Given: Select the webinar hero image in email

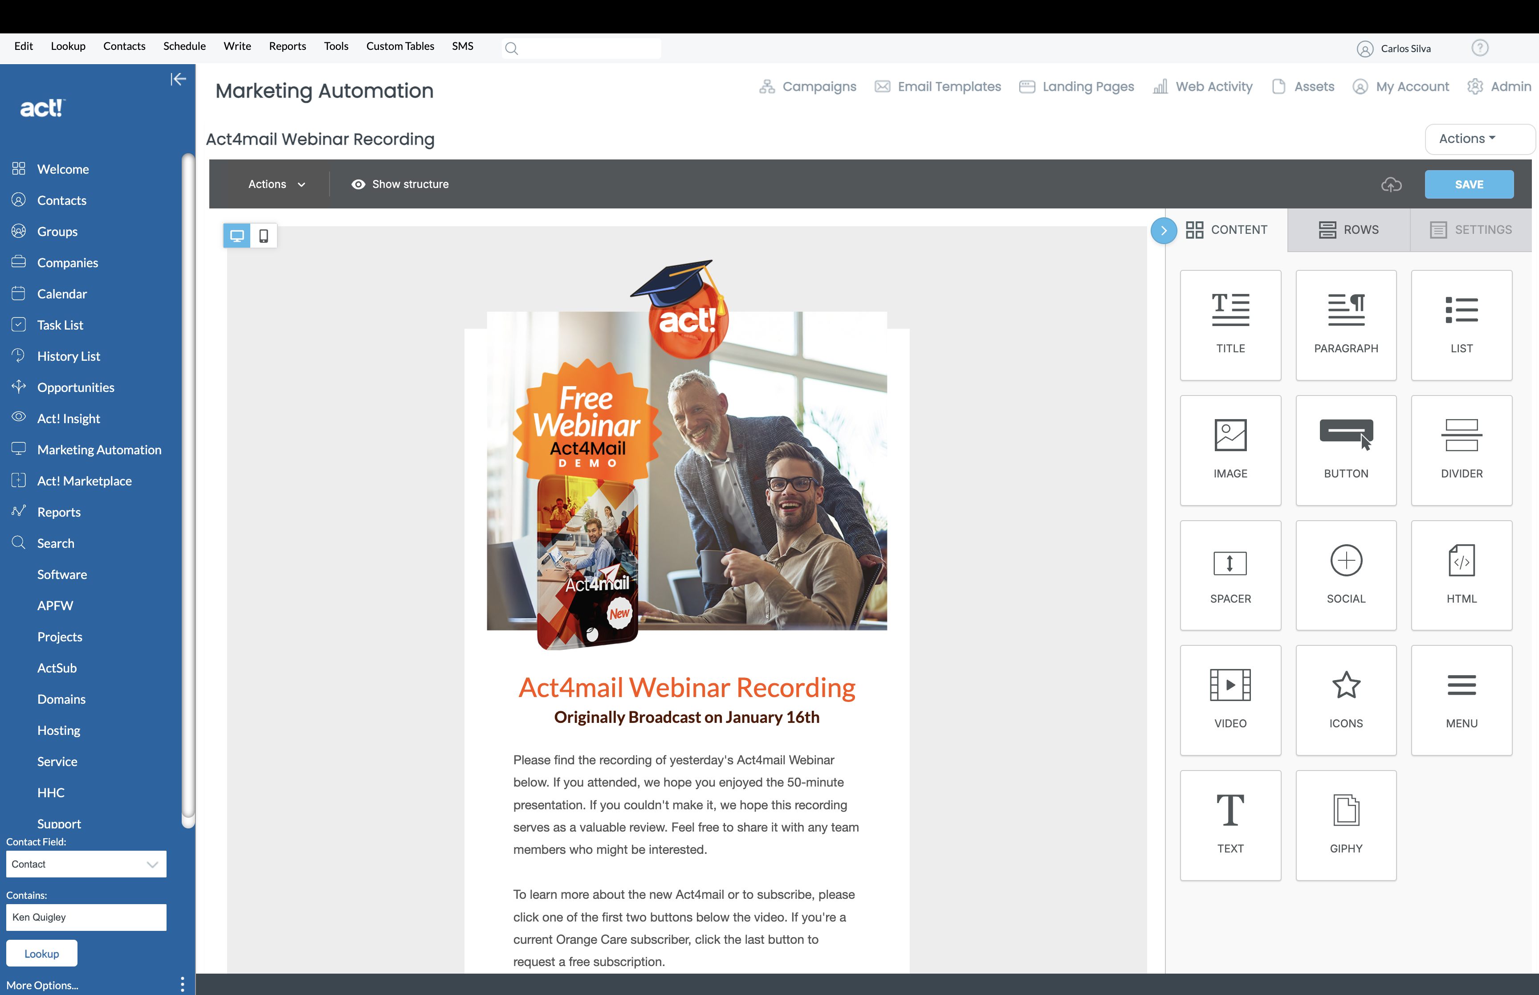Looking at the screenshot, I should click(x=686, y=456).
